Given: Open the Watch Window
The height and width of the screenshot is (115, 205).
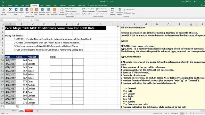Looking at the screenshot, I should pos(112,11).
